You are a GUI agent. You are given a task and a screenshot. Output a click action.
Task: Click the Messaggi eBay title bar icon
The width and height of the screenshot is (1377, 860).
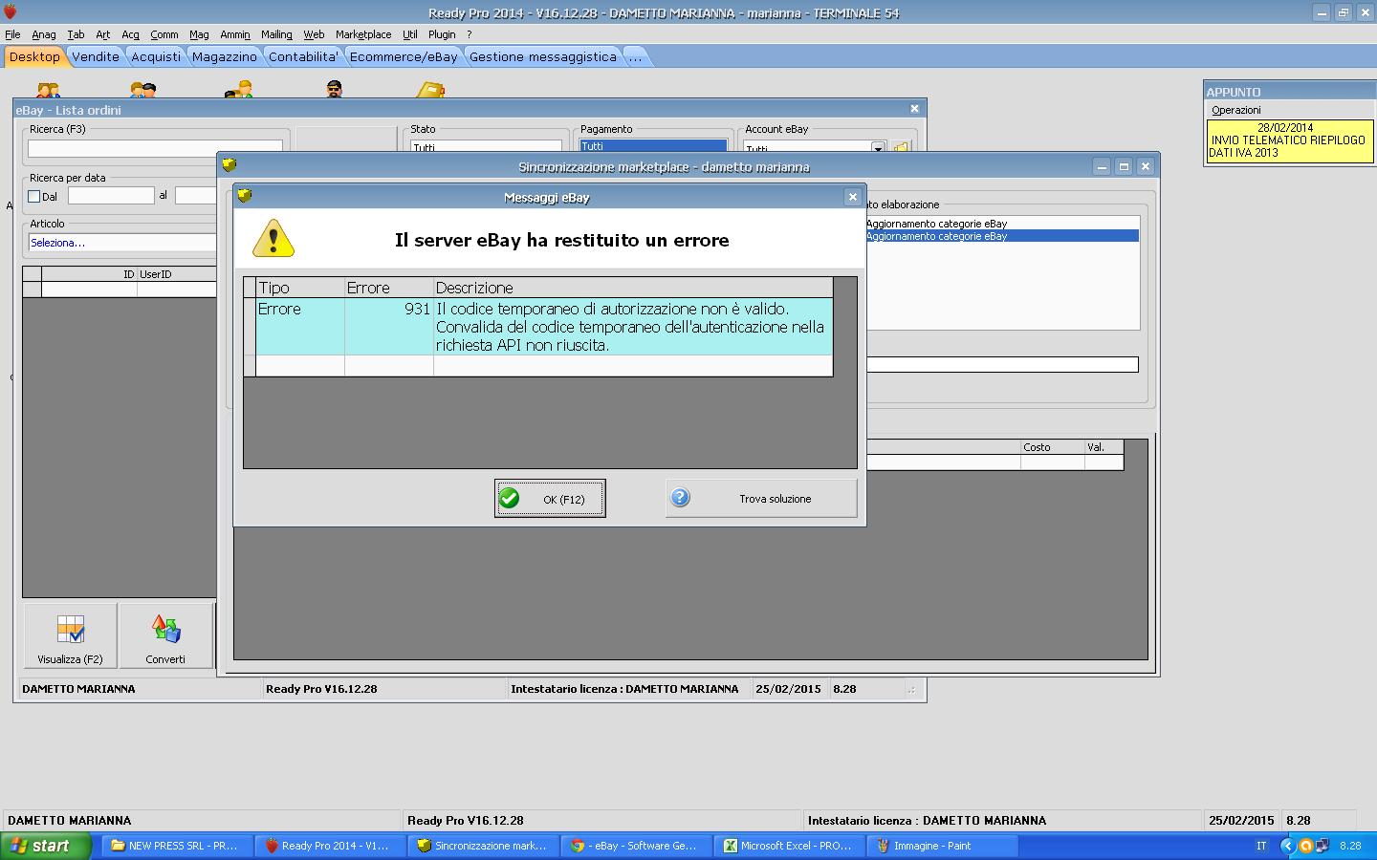(245, 196)
